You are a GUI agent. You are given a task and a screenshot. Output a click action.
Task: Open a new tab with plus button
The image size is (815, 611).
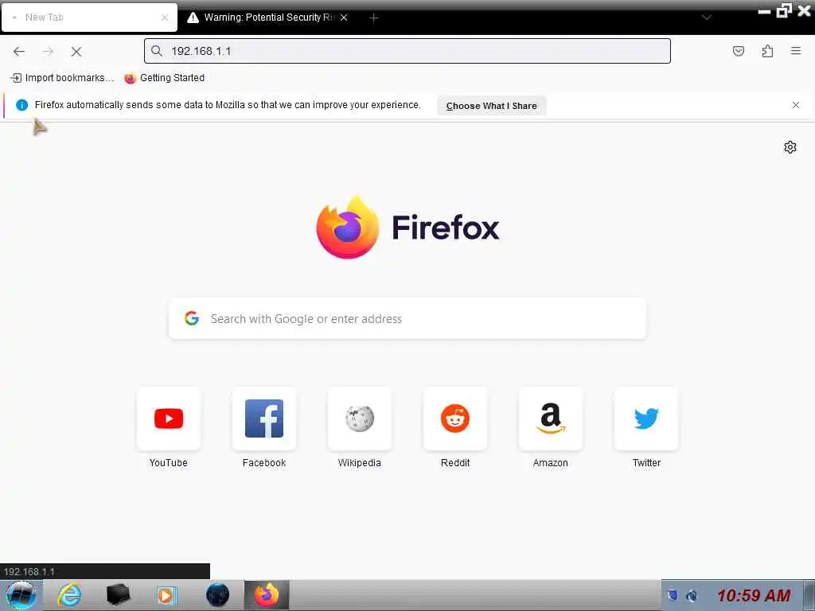tap(373, 18)
